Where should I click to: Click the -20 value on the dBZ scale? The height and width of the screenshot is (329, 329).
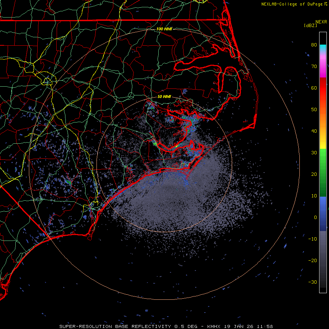(x=313, y=261)
